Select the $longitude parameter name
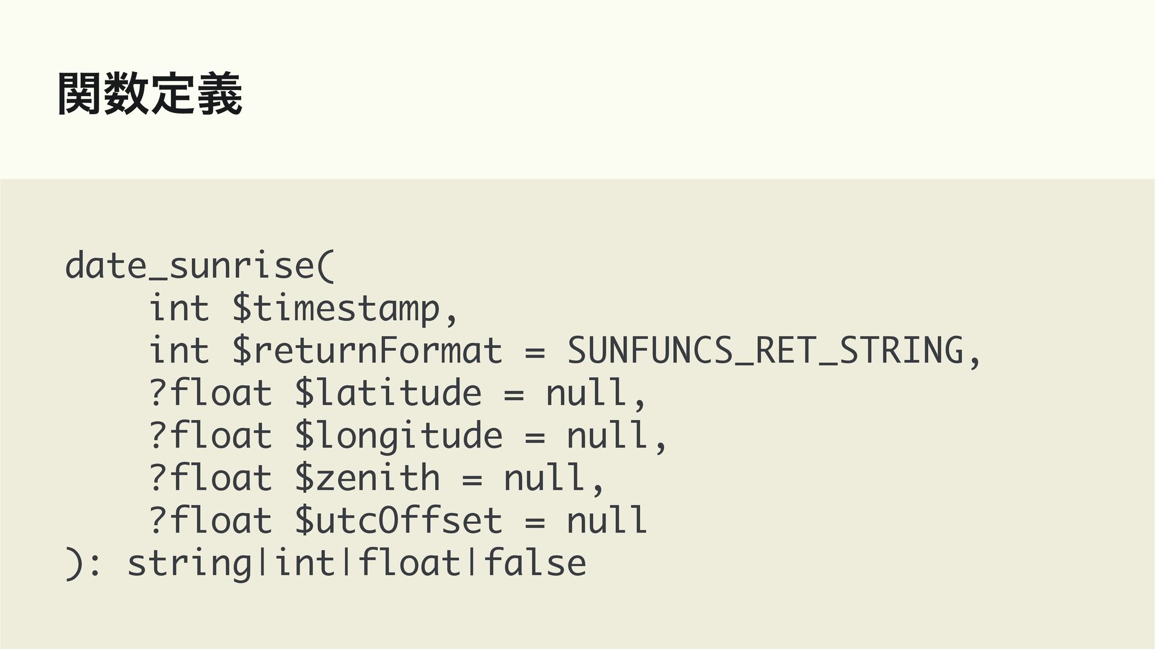1155x649 pixels. click(398, 436)
